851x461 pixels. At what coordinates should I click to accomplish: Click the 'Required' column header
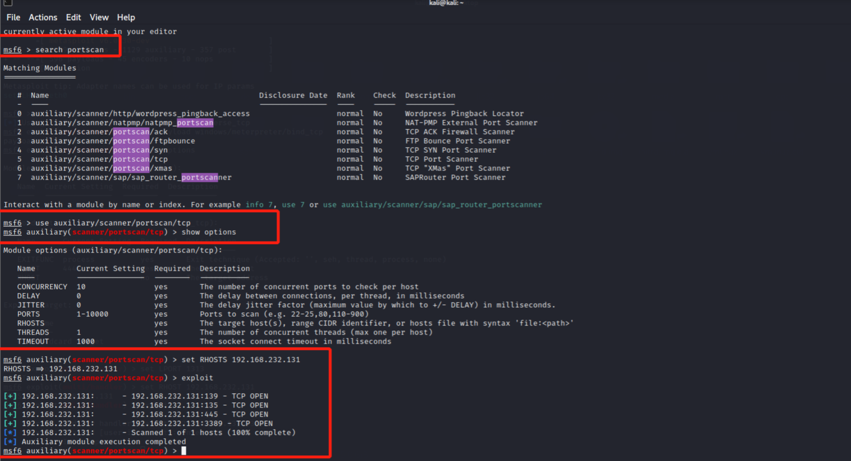point(172,268)
